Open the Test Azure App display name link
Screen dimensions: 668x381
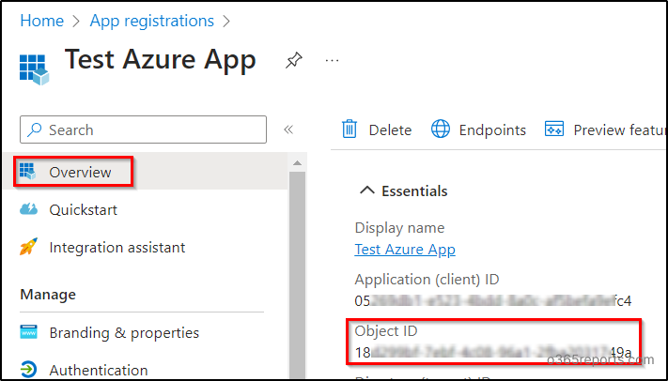click(x=405, y=250)
